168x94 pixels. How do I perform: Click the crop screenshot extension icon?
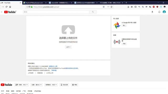[x=143, y=7]
